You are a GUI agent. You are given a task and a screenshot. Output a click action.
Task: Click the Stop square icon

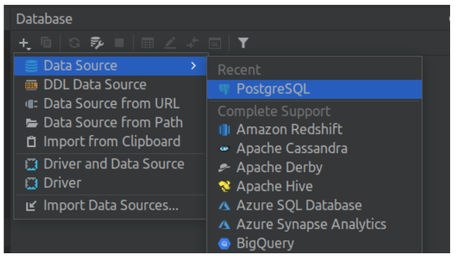click(x=119, y=43)
